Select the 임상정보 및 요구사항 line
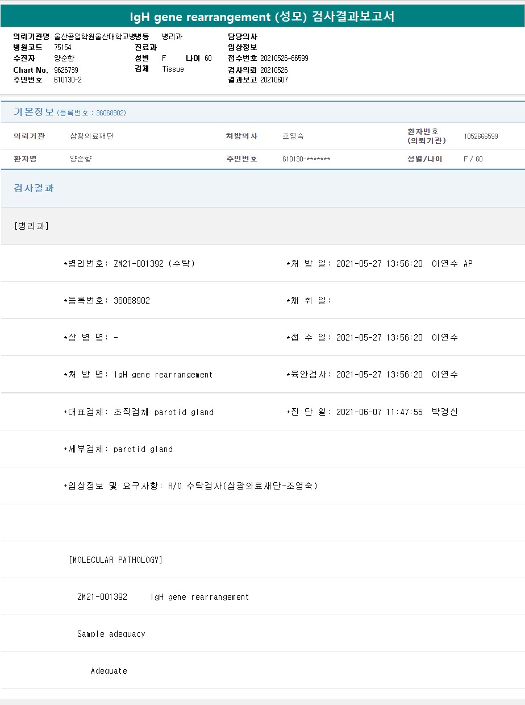 coord(190,486)
